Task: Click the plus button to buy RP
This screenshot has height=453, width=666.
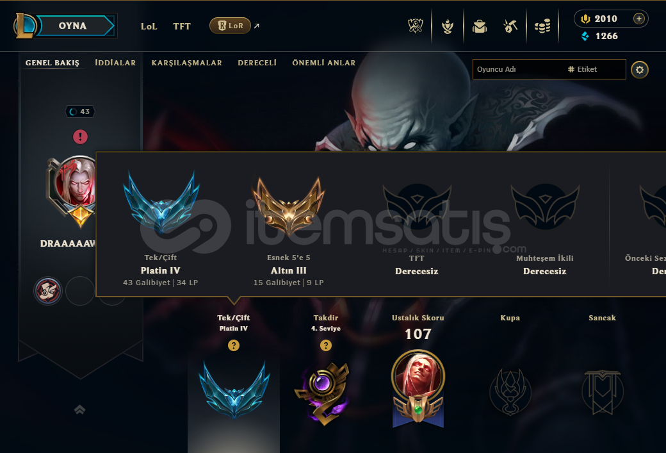Action: point(639,19)
